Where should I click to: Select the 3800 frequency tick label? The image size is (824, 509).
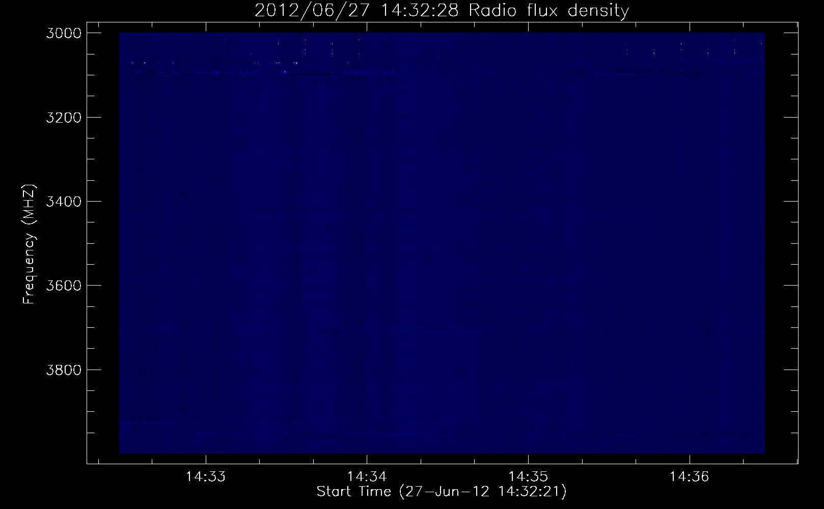click(64, 370)
